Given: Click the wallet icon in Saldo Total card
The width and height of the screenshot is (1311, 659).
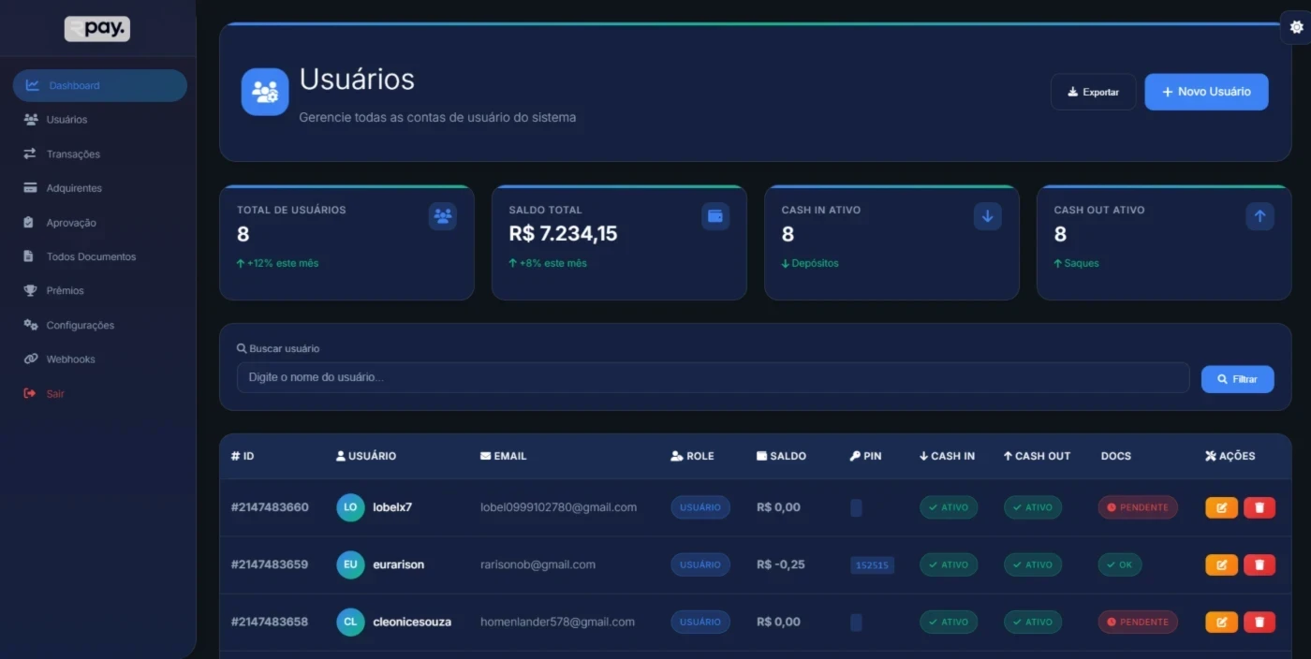Looking at the screenshot, I should click(715, 216).
